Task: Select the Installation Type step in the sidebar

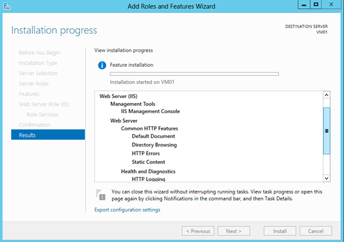Action: tap(38, 63)
